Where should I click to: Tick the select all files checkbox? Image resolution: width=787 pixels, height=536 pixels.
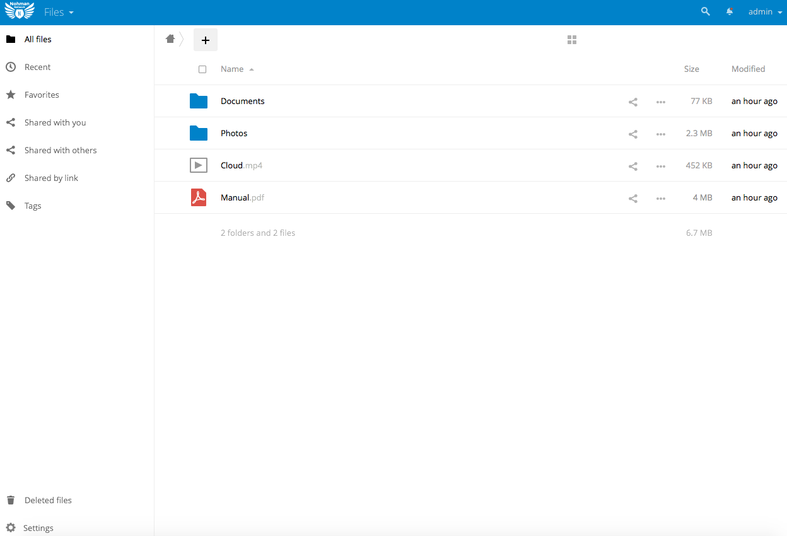[202, 69]
